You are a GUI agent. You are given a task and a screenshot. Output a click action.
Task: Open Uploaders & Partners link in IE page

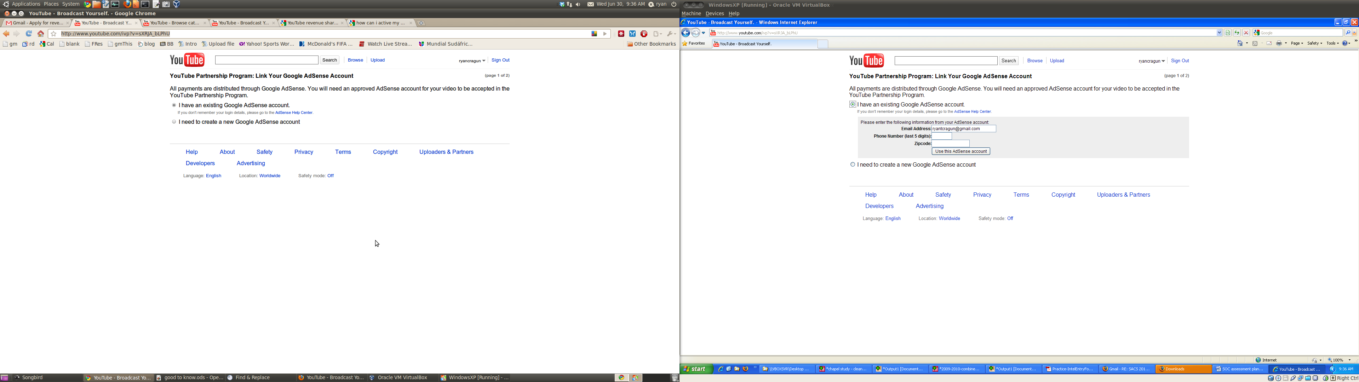point(1123,195)
